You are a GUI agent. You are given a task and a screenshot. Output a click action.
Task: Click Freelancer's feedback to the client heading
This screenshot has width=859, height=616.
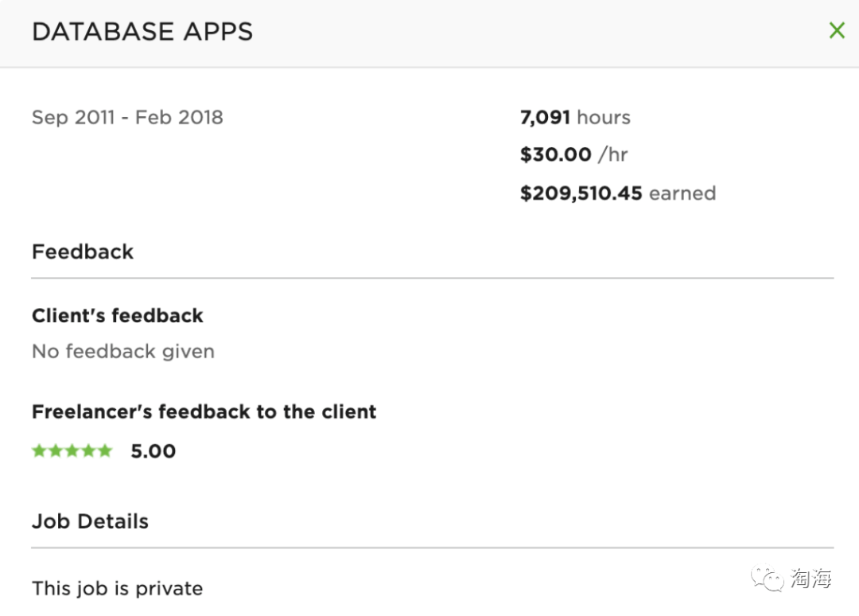[204, 411]
